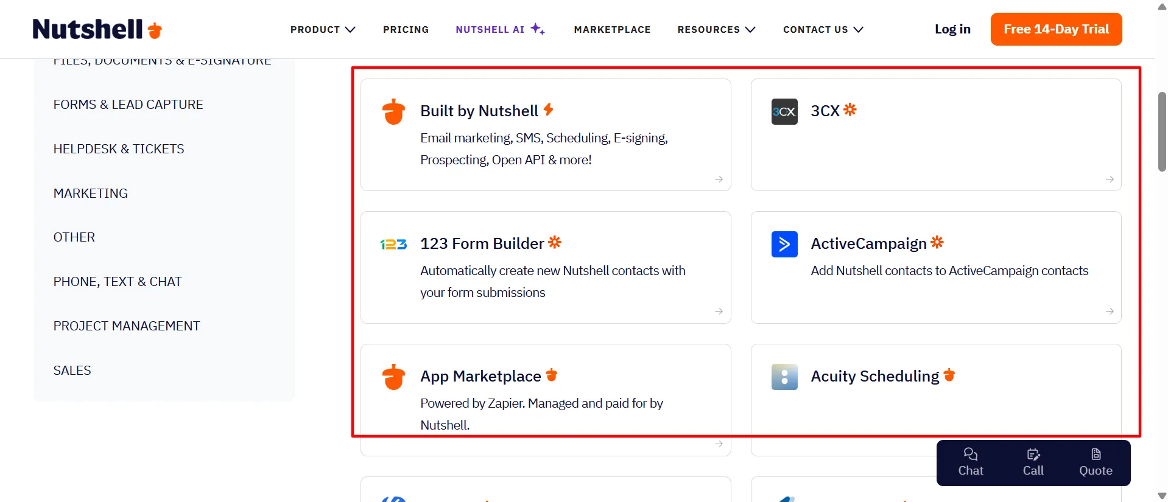Image resolution: width=1168 pixels, height=502 pixels.
Task: Click the 3CX app logo icon
Action: (x=784, y=111)
